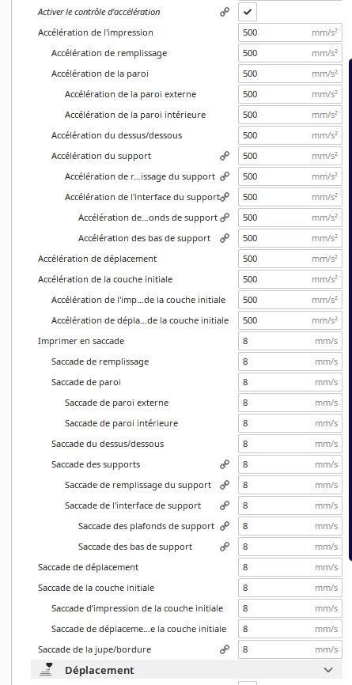
Task: Click link icon next to Saccade de l'interface de support
Action: (225, 505)
